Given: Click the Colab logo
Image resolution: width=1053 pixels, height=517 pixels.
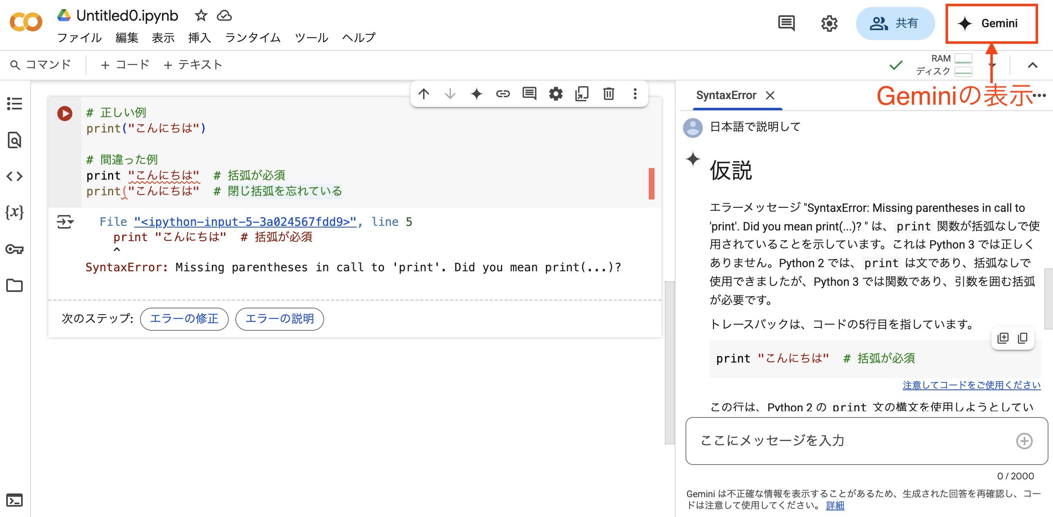Looking at the screenshot, I should tap(26, 21).
